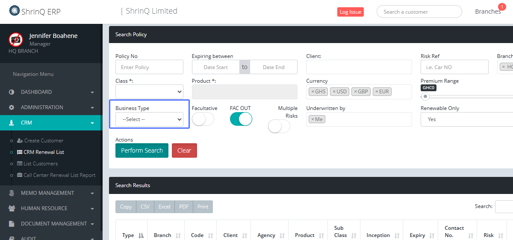Image resolution: width=513 pixels, height=240 pixels.
Task: Turn off the FAC OUT switch
Action: click(x=241, y=119)
